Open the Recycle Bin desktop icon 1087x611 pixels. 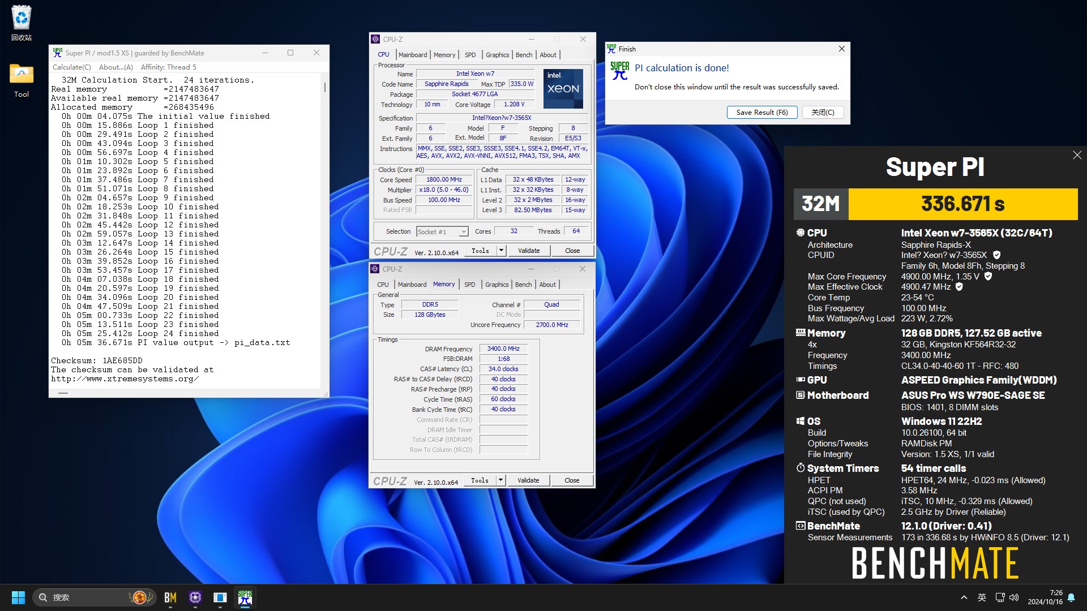pos(21,23)
